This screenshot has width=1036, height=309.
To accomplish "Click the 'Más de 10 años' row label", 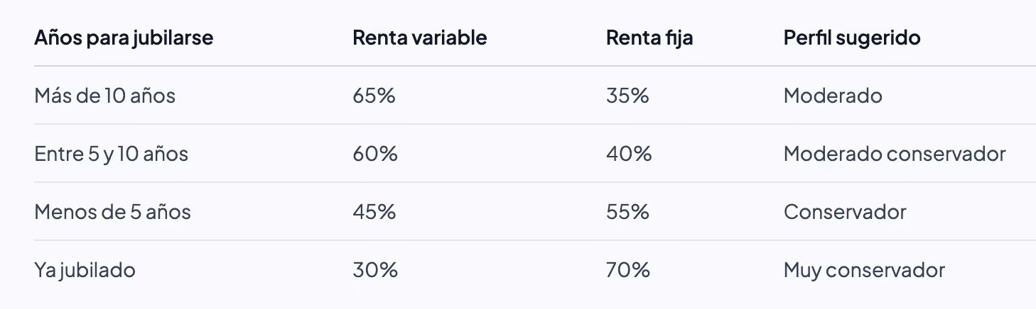I will tap(104, 96).
